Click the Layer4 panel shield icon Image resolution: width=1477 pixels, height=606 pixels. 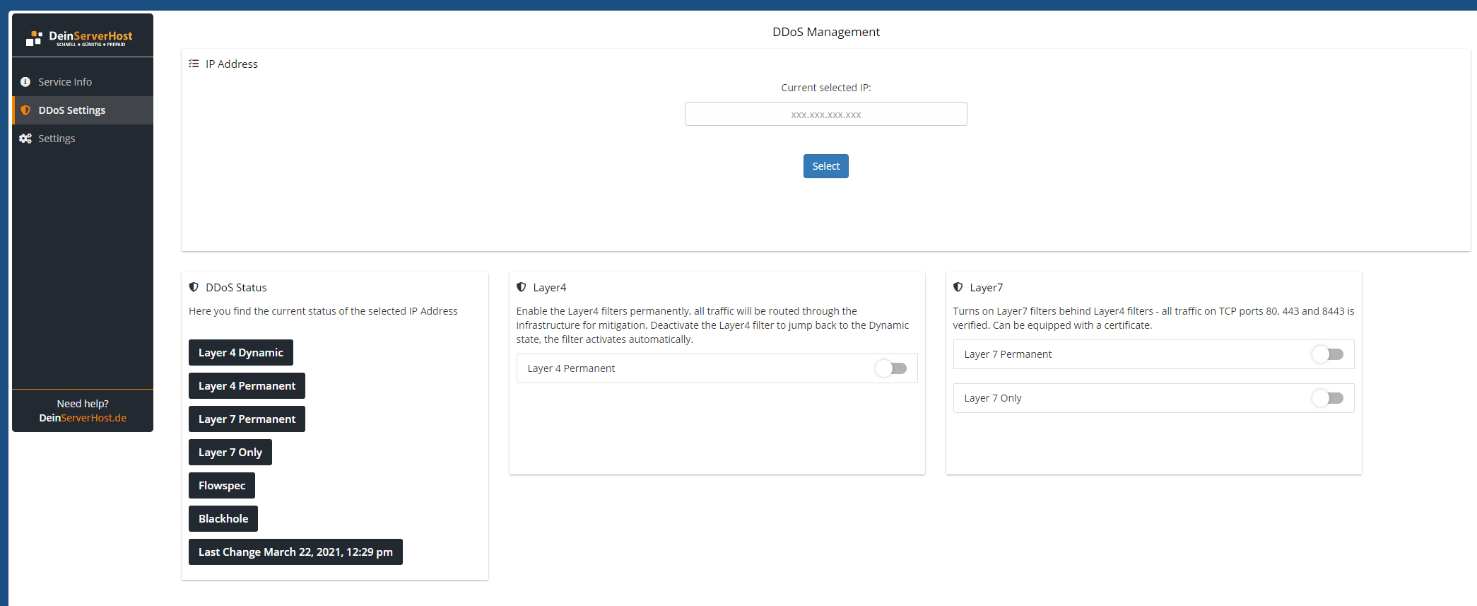point(522,287)
